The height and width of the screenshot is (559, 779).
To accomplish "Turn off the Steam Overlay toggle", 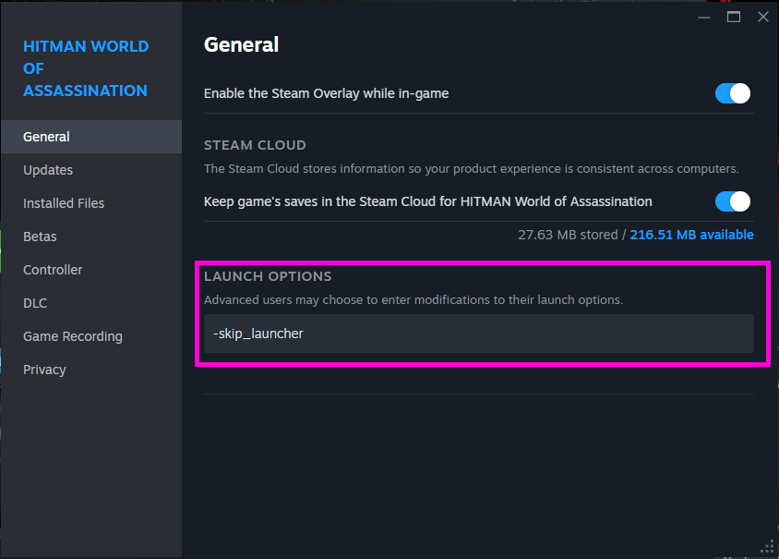I will pos(733,93).
